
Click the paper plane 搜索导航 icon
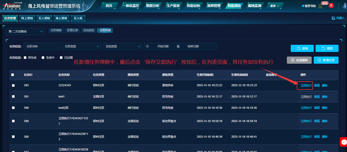pyautogui.click(x=303, y=6)
